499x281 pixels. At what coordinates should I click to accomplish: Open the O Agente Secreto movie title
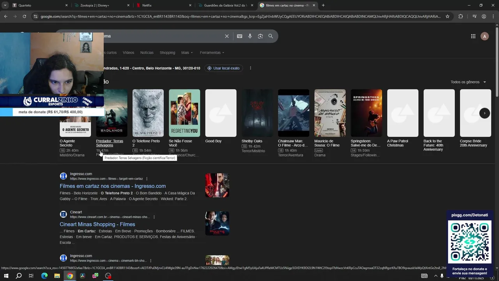67,143
